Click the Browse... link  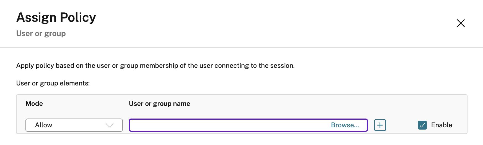tap(345, 125)
